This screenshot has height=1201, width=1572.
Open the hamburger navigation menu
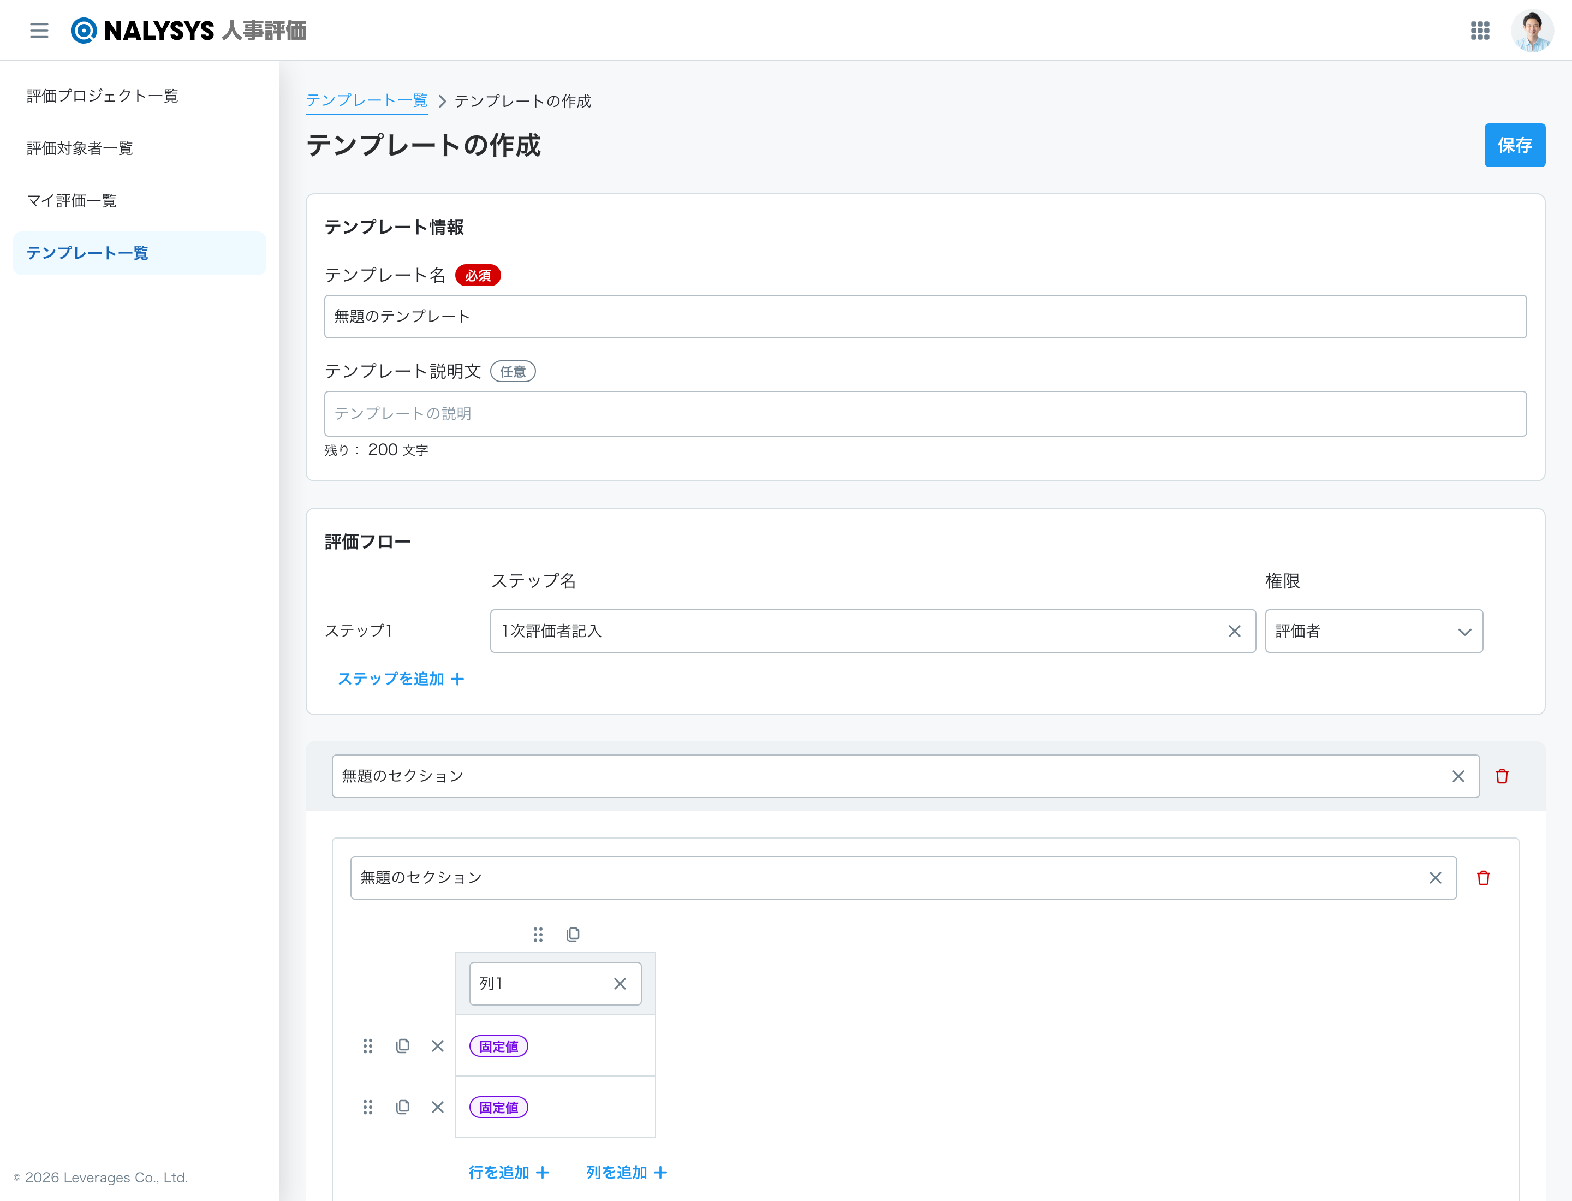coord(39,31)
